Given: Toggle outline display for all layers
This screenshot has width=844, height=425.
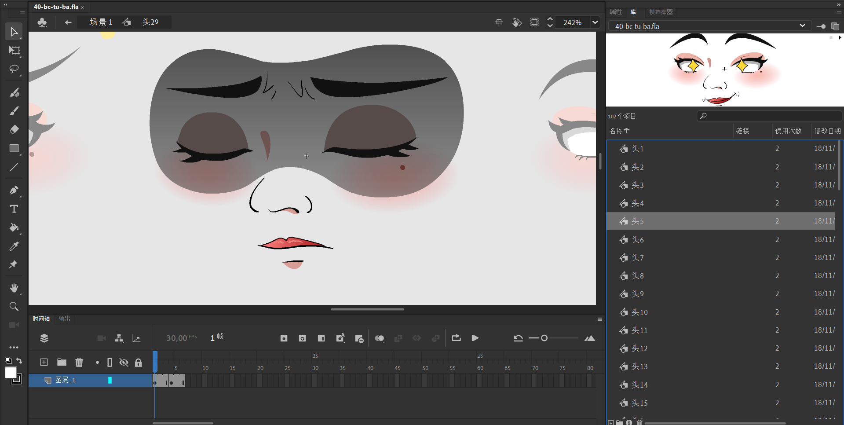Looking at the screenshot, I should pos(110,362).
